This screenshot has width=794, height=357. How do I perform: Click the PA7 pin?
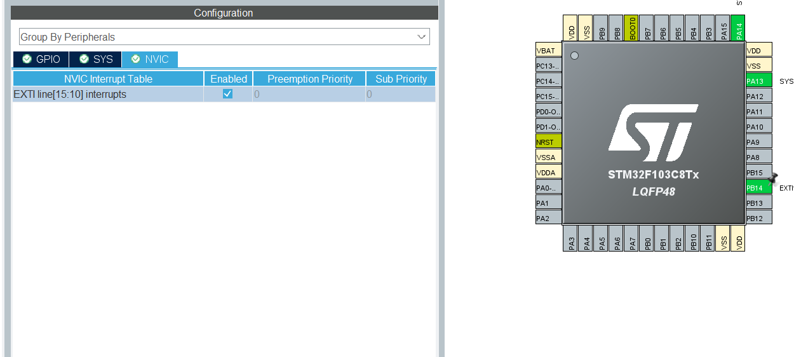click(x=631, y=238)
